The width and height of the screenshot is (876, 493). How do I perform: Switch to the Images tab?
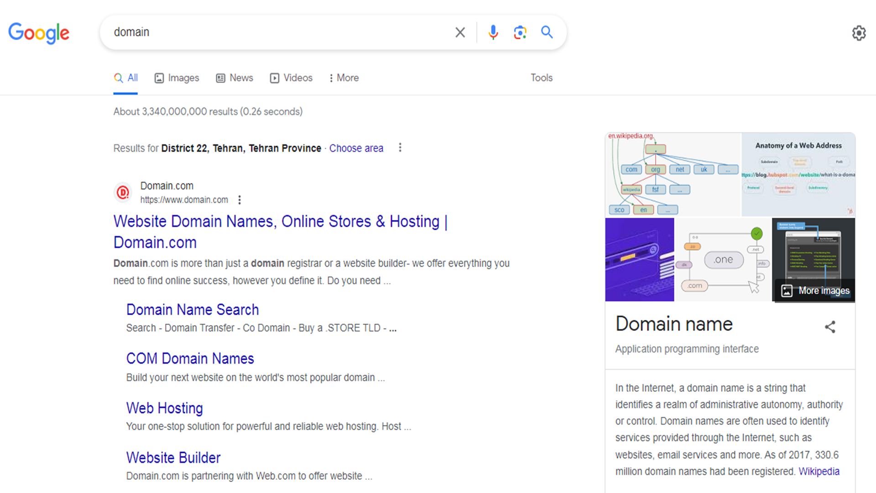(x=177, y=78)
